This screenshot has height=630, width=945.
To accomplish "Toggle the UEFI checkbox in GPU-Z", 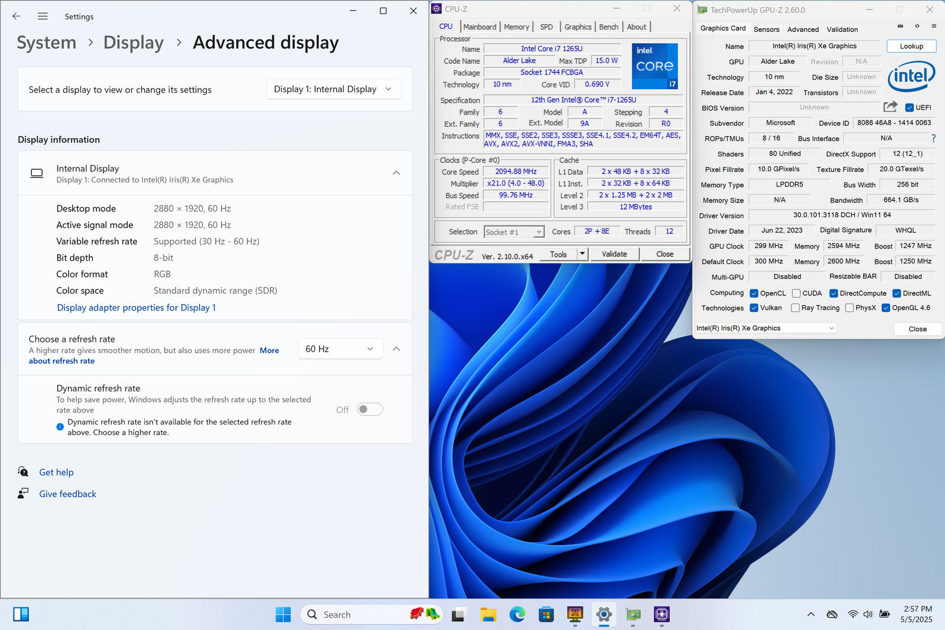I will coord(910,107).
